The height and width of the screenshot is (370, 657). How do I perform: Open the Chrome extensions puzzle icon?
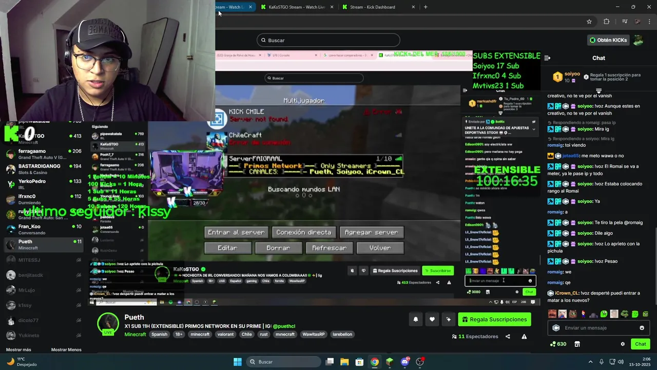606,22
